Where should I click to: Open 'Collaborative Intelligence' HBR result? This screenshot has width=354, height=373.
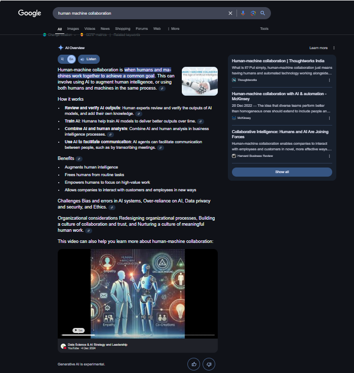(280, 134)
